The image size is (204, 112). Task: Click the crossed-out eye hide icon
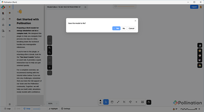click(x=50, y=63)
